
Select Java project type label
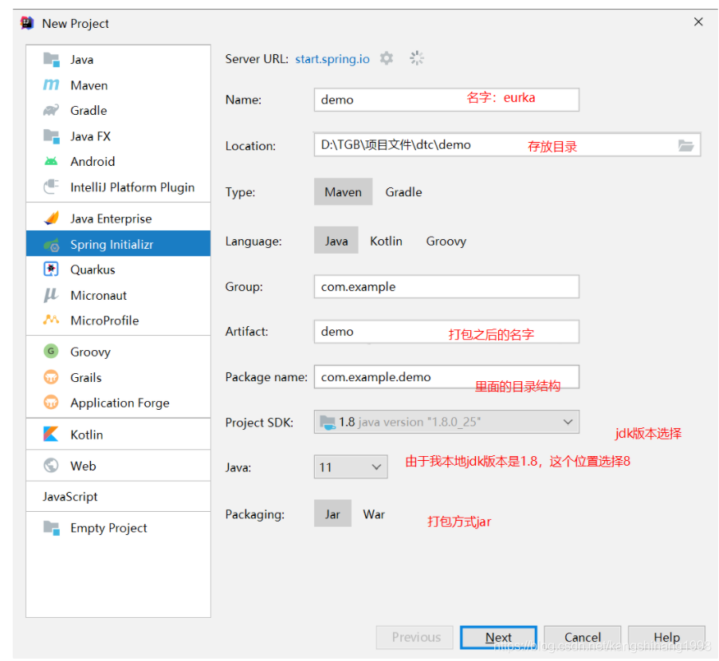coord(81,60)
